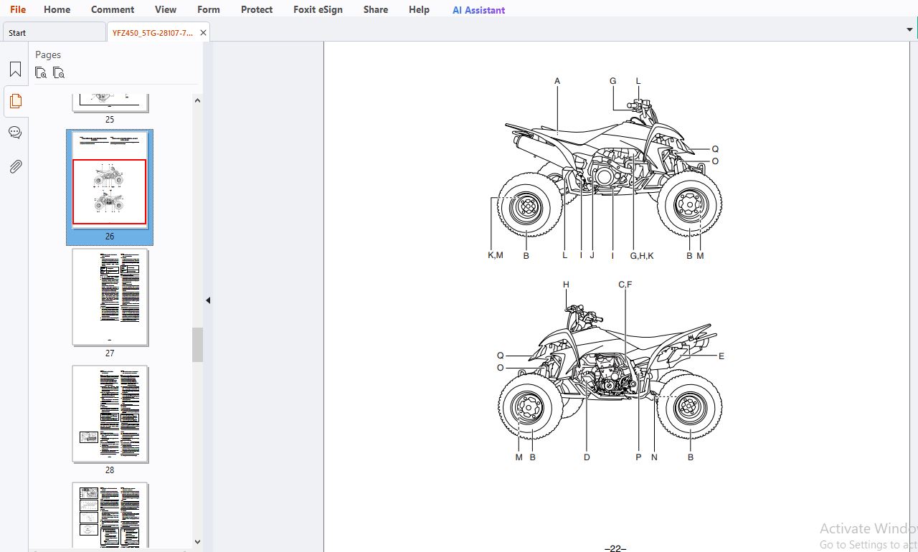Click the thumbnail scrollbar up arrow

click(x=197, y=100)
